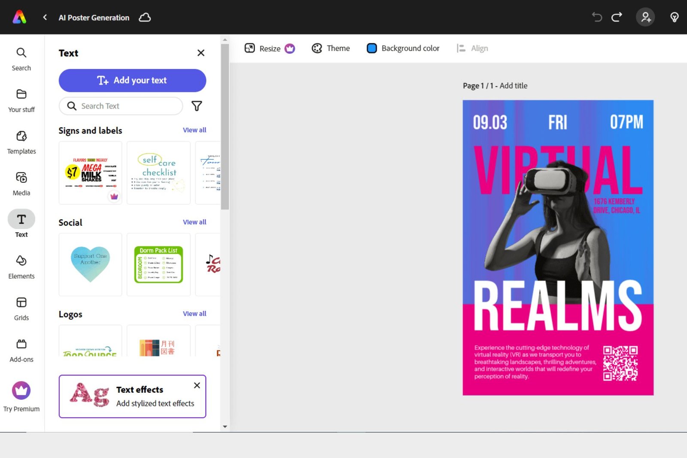Select the 1676 Kemberly Drive address text

(x=617, y=206)
